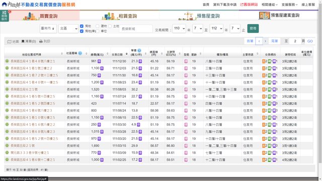The height and width of the screenshot is (181, 322).
Task: Check the 建物 checkbox
Action: tap(98, 26)
